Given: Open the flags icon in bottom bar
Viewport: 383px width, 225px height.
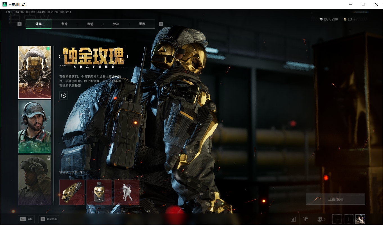Looking at the screenshot, I should (306, 219).
